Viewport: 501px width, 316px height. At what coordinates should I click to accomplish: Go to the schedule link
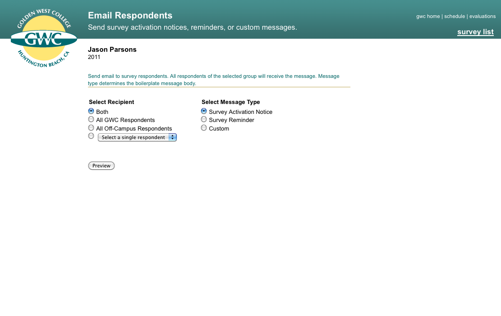(x=455, y=16)
